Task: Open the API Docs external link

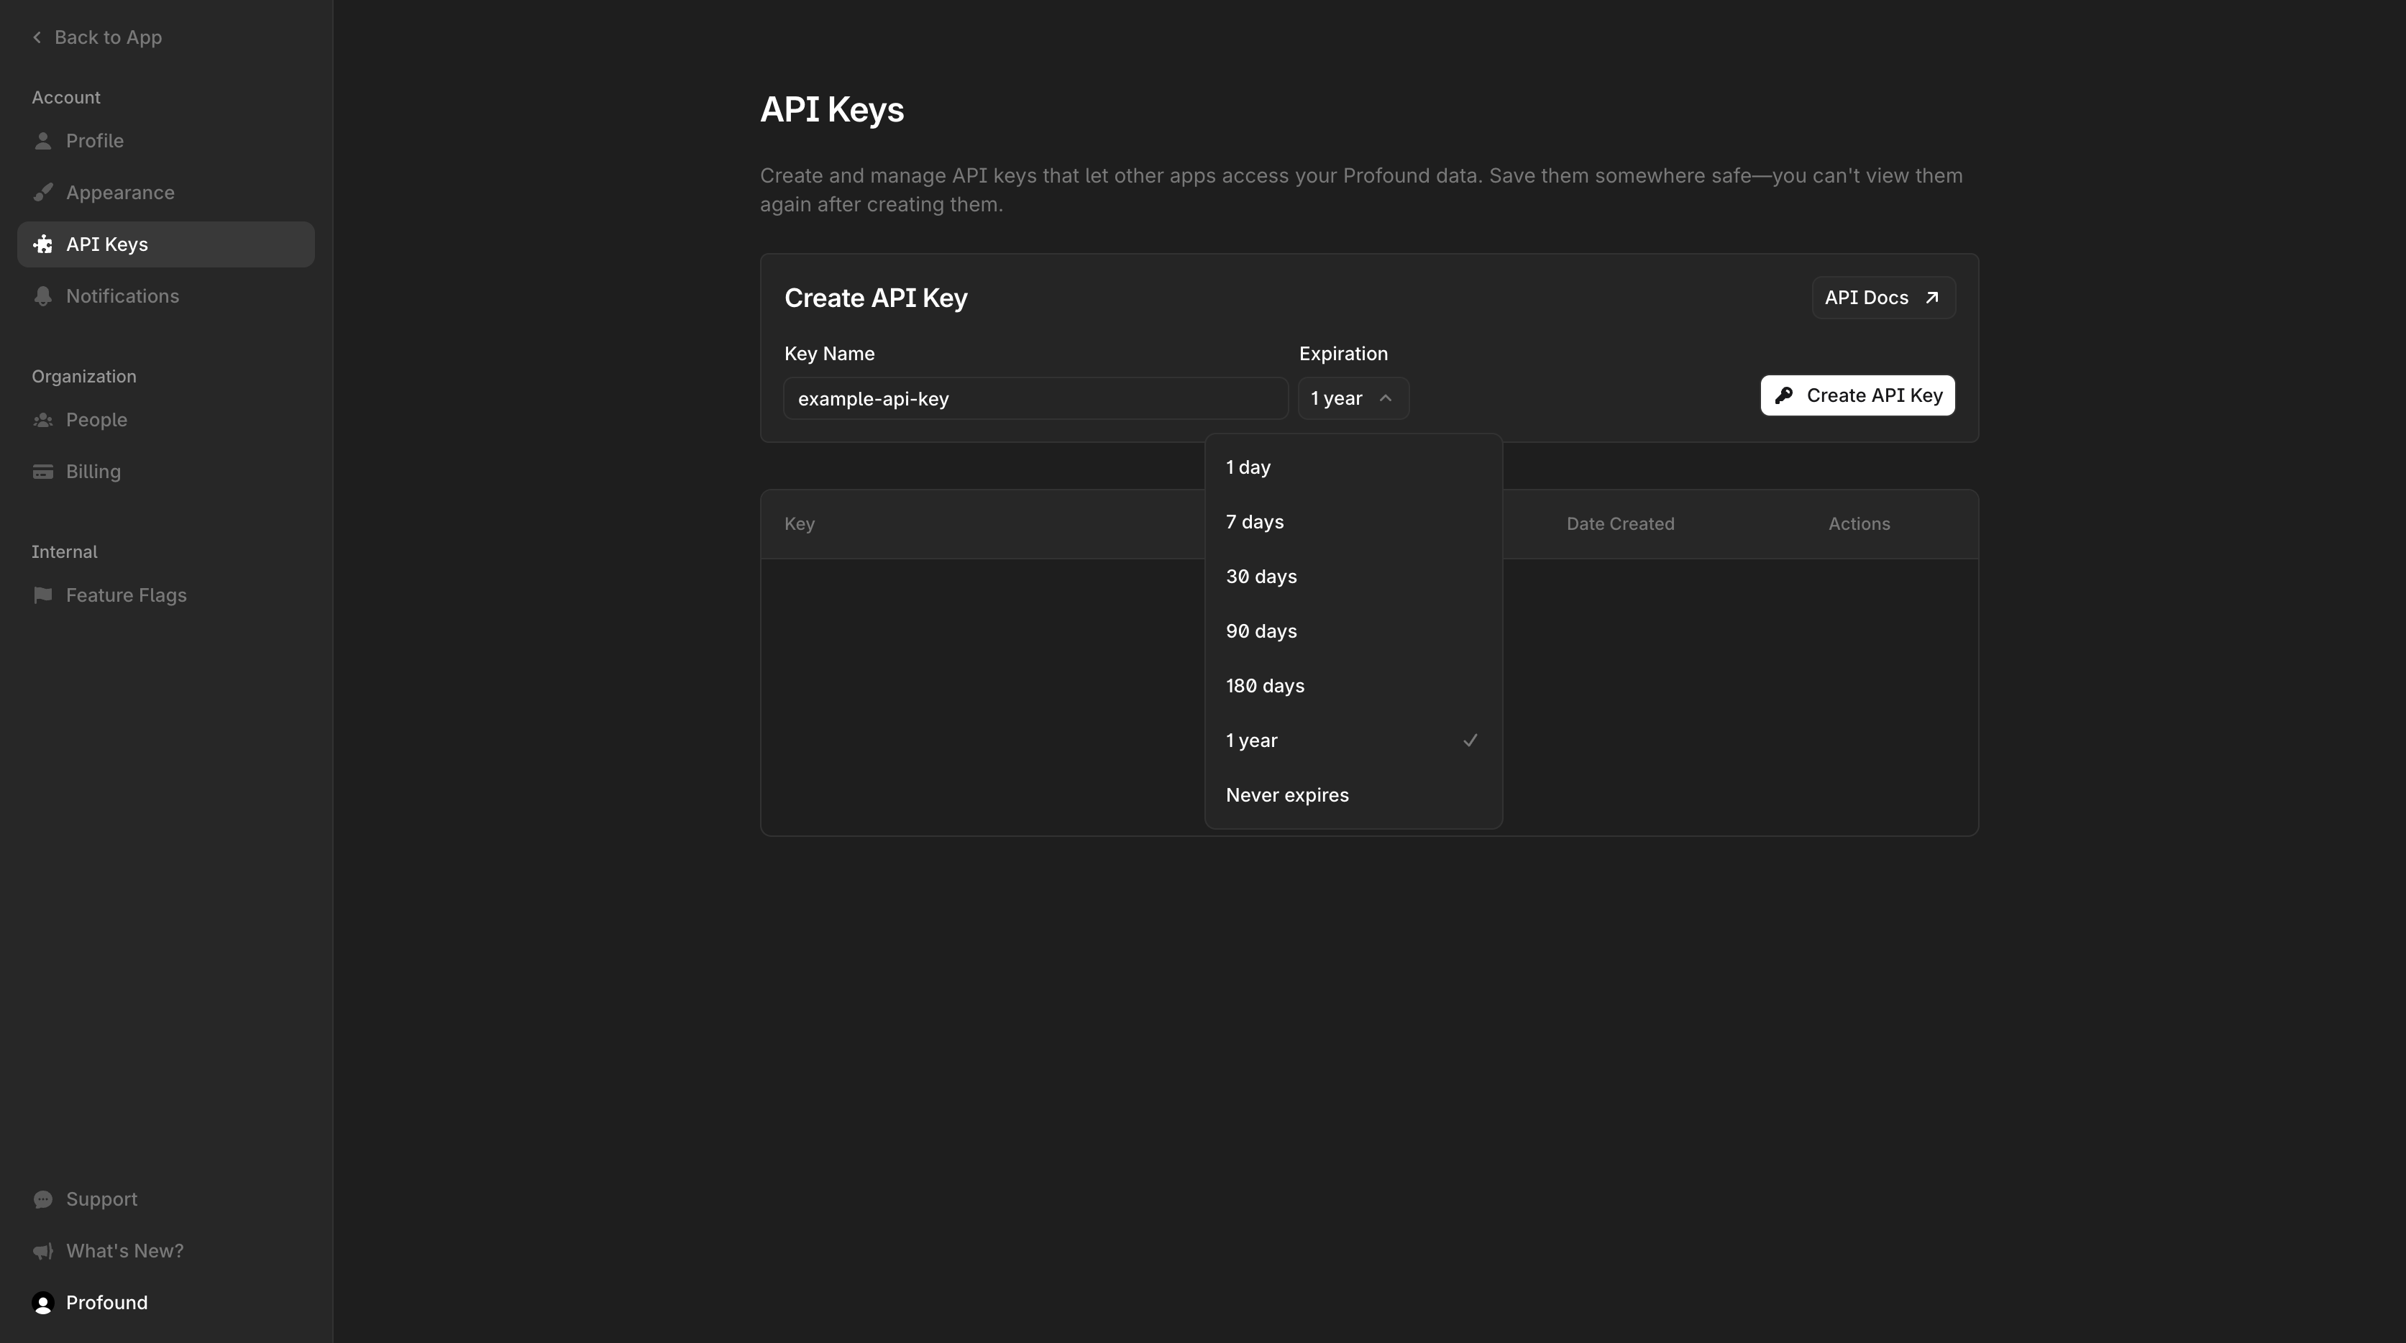Action: (1882, 298)
